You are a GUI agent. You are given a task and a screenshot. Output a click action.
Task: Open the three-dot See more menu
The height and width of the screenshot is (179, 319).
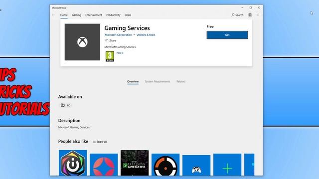coord(258,15)
